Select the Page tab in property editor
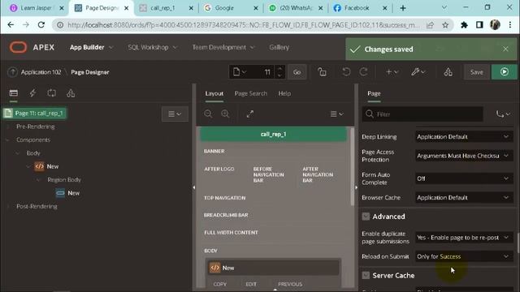The image size is (520, 292). (374, 93)
